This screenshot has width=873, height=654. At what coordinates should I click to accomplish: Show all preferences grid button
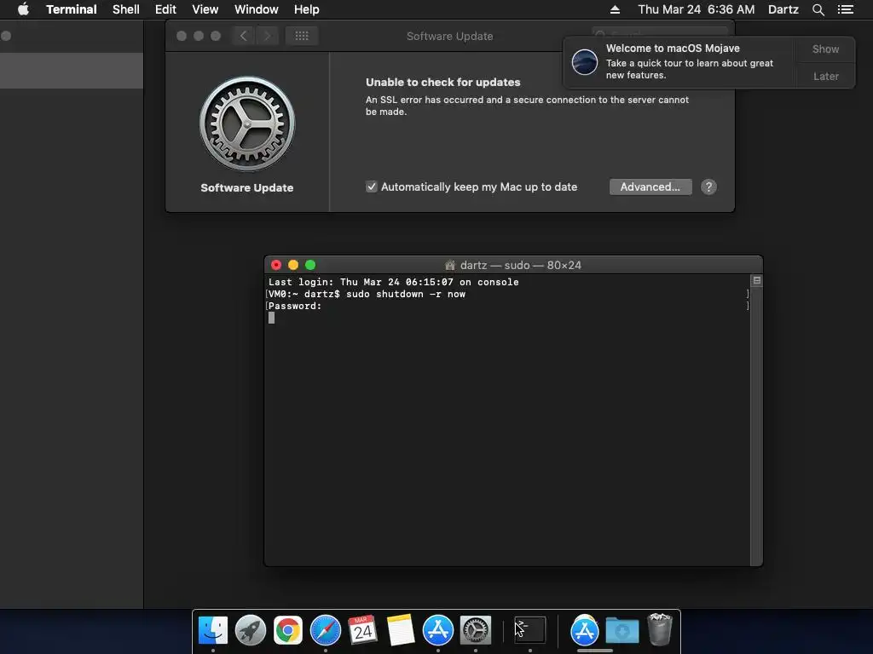(x=302, y=36)
